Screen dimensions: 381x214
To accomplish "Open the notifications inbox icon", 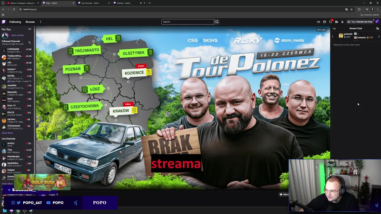I will pyautogui.click(x=324, y=22).
